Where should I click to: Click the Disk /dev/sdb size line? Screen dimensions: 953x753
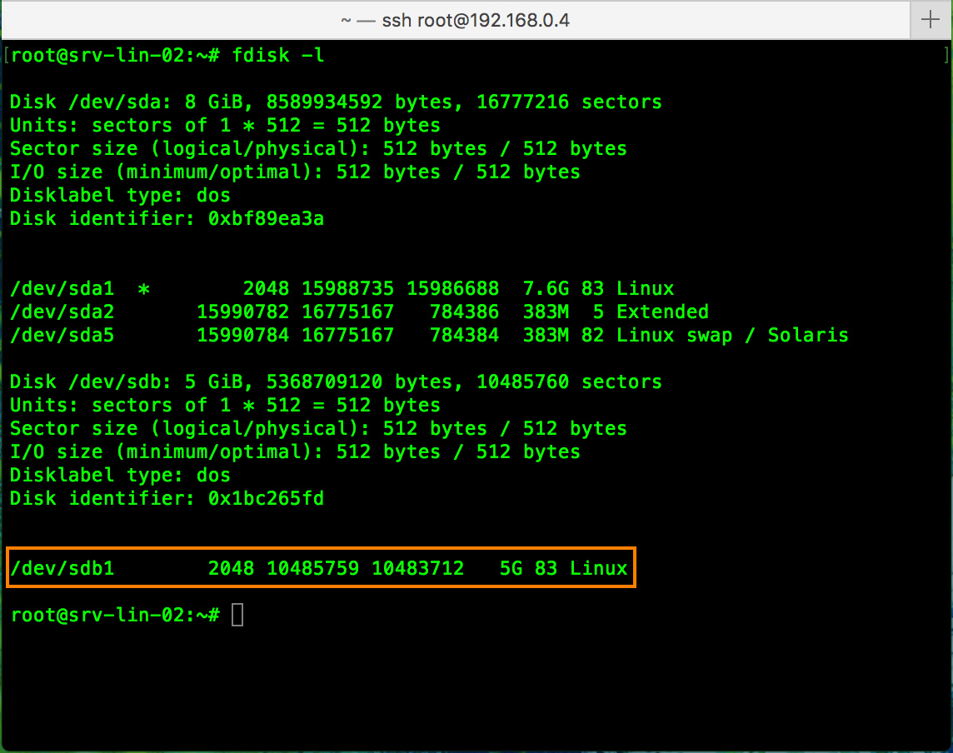pyautogui.click(x=333, y=381)
